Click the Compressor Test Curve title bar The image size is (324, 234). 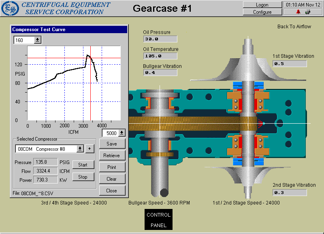[69, 30]
